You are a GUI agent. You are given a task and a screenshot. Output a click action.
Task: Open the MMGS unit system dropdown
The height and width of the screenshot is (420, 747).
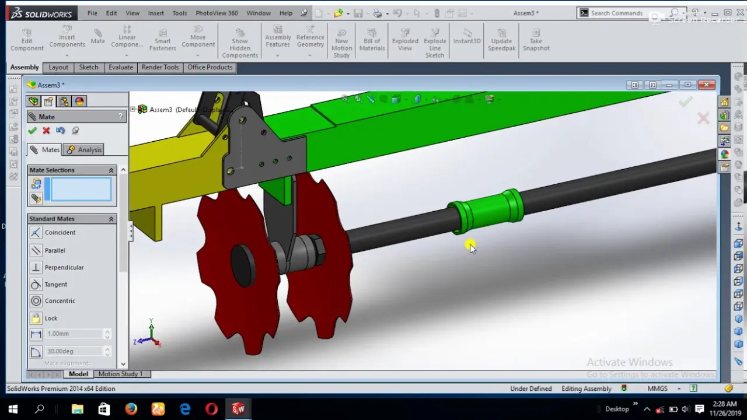coord(679,388)
